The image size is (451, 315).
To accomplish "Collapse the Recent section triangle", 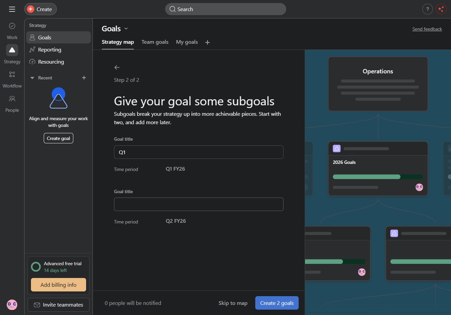I will pyautogui.click(x=32, y=78).
